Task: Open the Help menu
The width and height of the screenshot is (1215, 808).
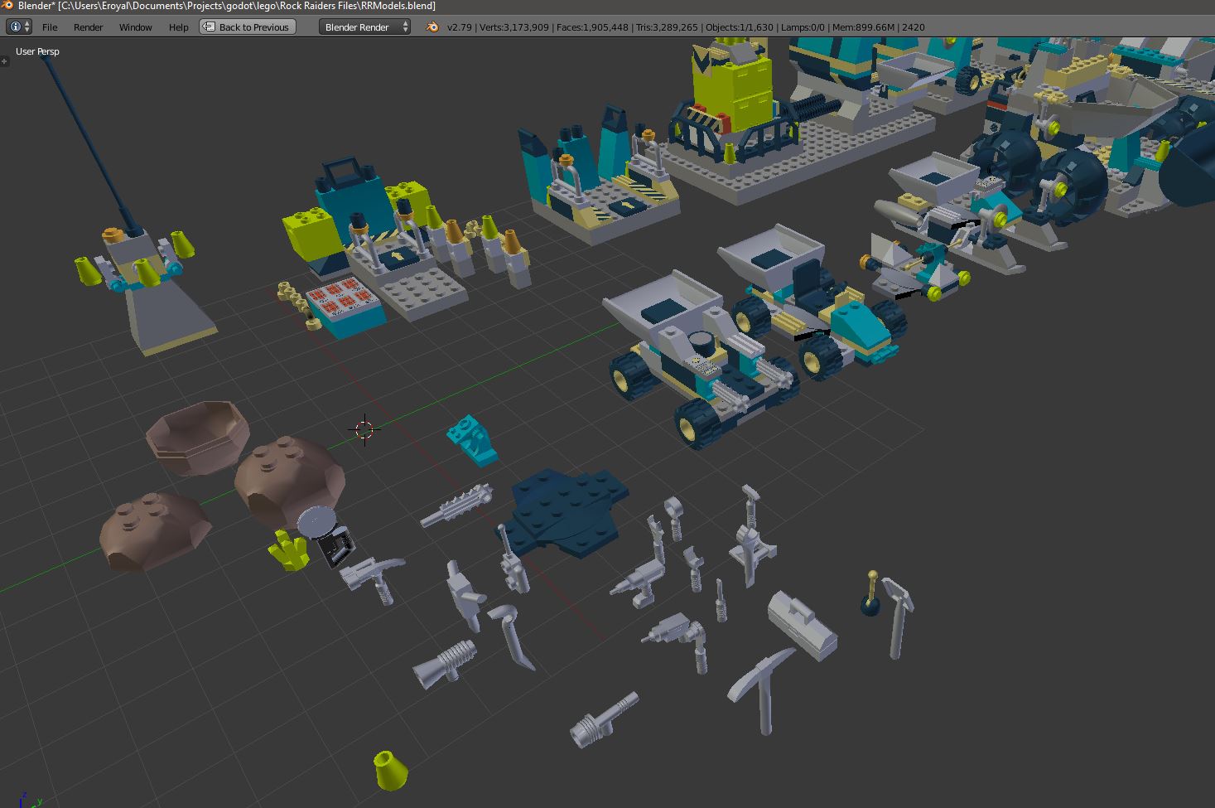Action: 178,27
